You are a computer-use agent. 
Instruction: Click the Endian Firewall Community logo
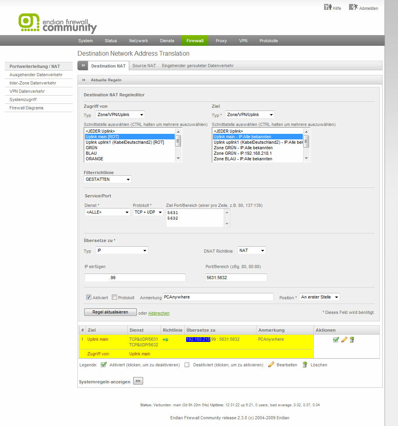coord(58,23)
